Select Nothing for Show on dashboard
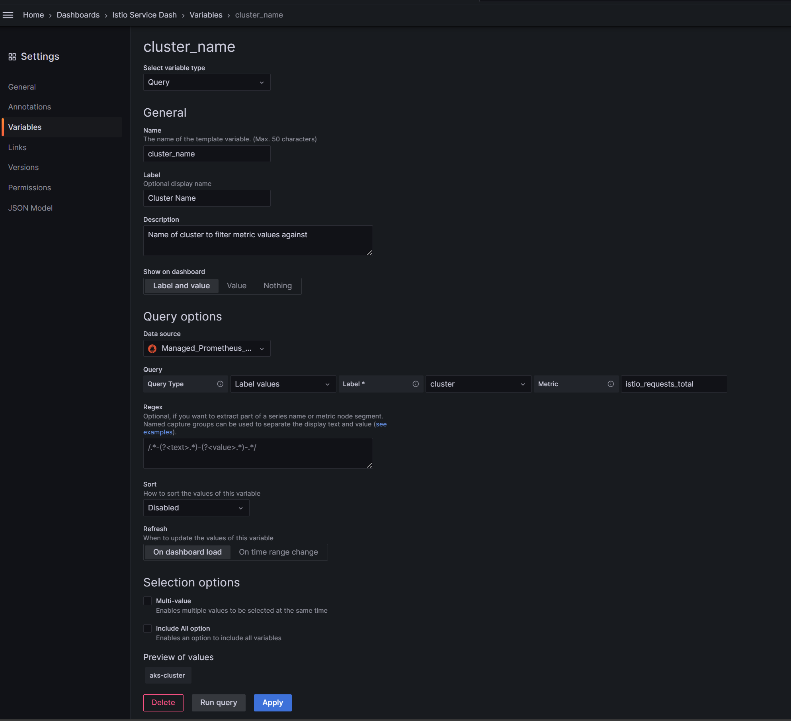The width and height of the screenshot is (791, 721). coord(277,286)
